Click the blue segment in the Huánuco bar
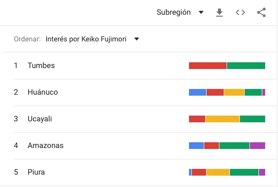Screen dimensions: 278x187 (x=198, y=92)
